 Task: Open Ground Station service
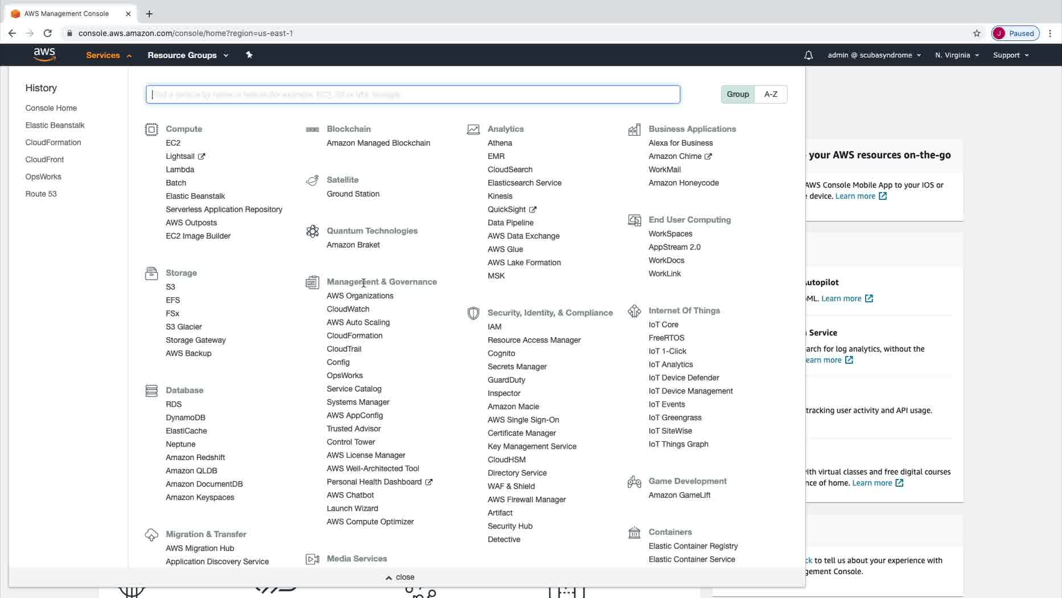(x=353, y=194)
